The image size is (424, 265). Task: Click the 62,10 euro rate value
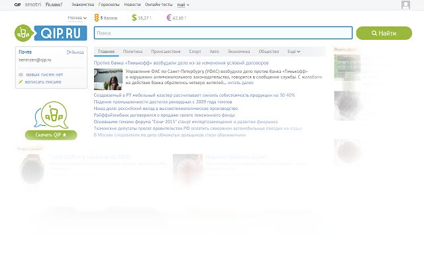tap(180, 18)
